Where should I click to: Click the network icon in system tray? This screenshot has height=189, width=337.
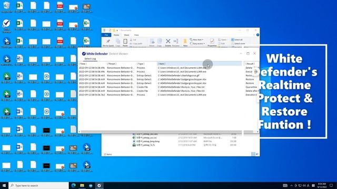coord(300,185)
